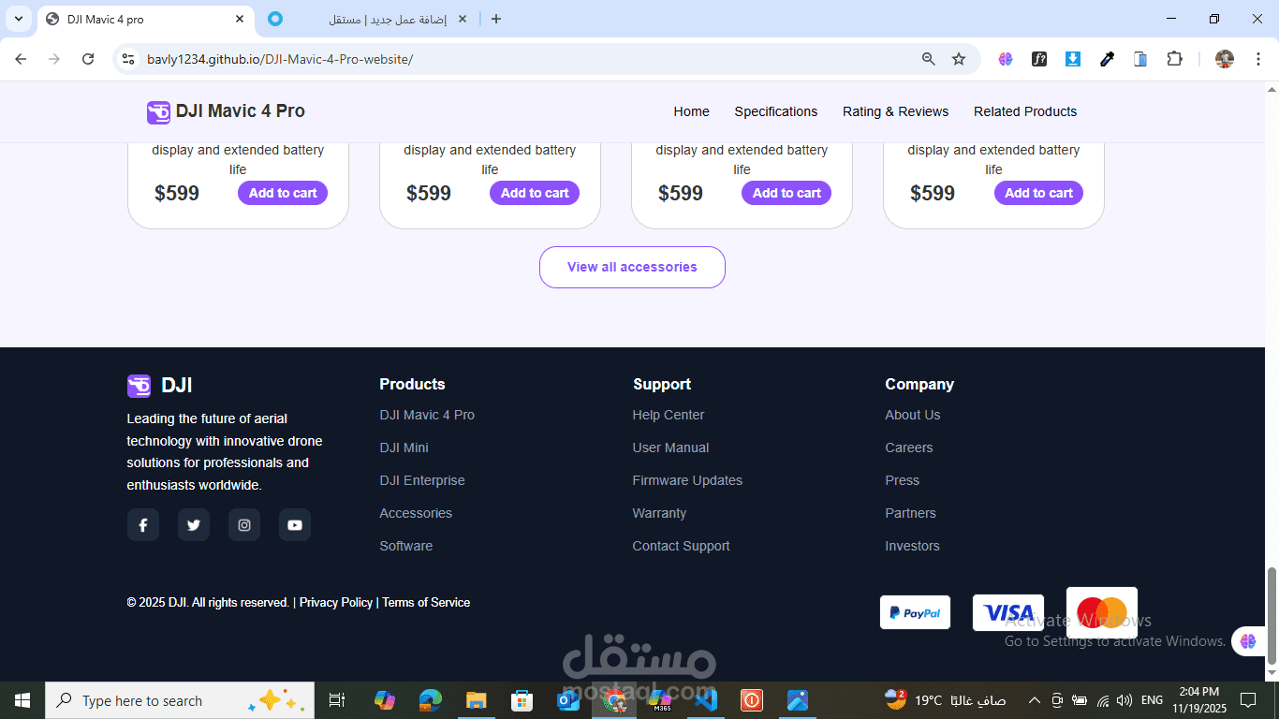This screenshot has width=1279, height=719.
Task: Click the eyedropper color picker extension
Action: pos(1107,59)
